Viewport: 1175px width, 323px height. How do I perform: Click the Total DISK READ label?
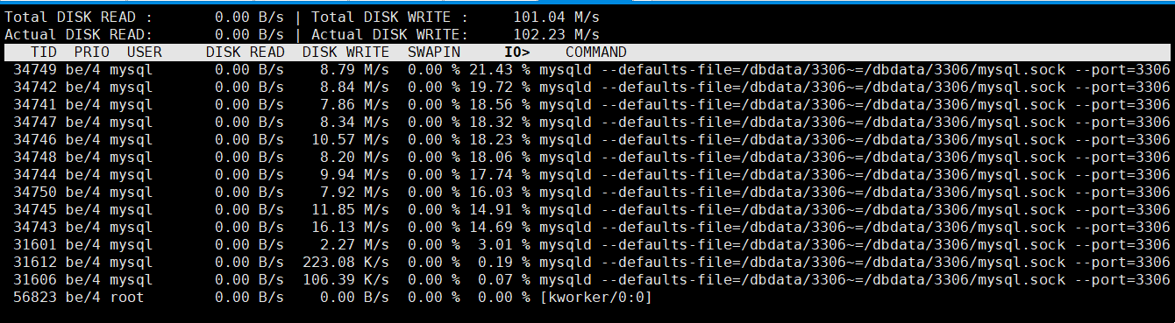79,18
